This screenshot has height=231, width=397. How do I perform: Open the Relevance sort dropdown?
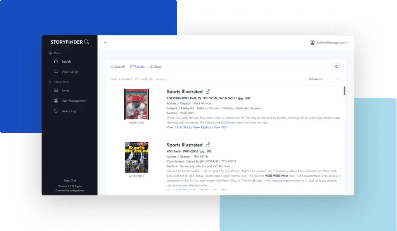tap(324, 79)
